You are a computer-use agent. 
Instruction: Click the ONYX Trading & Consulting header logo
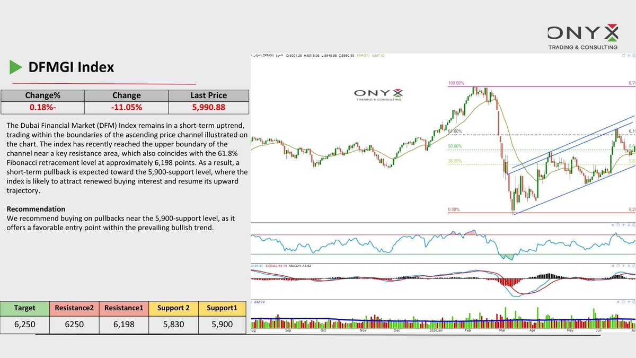pos(582,36)
